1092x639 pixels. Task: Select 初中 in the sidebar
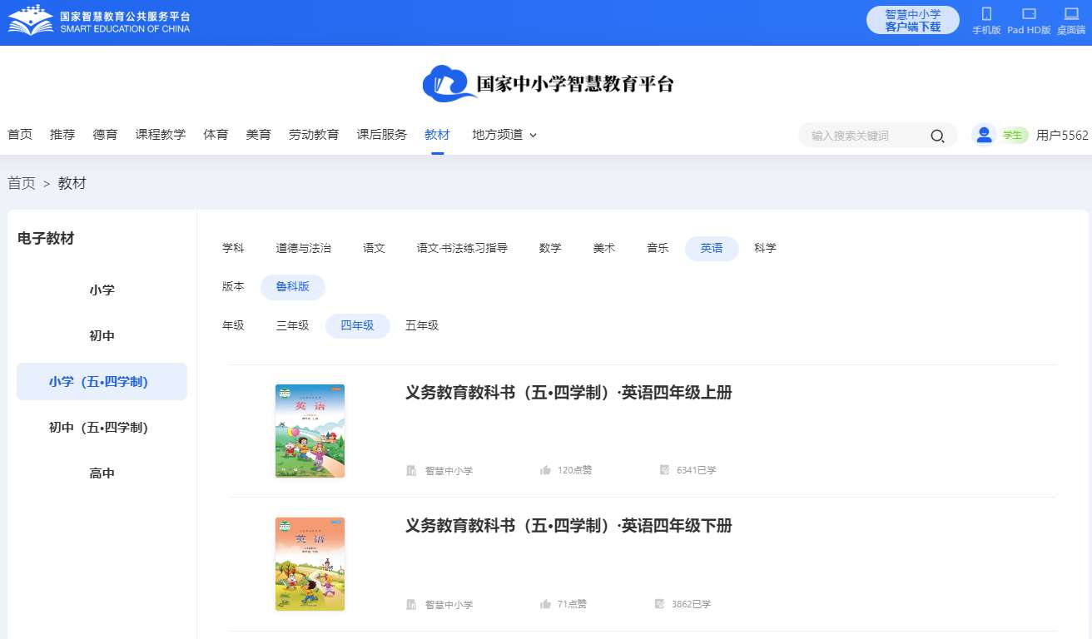[102, 336]
